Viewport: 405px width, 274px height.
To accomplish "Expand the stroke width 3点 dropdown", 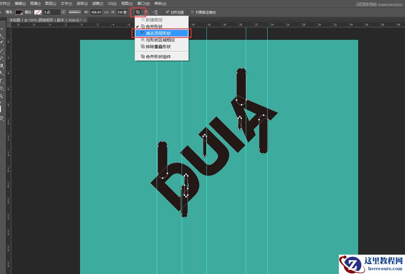I will tap(63, 12).
